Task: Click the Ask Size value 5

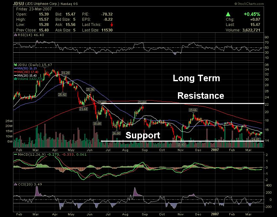Action: pyautogui.click(x=74, y=30)
